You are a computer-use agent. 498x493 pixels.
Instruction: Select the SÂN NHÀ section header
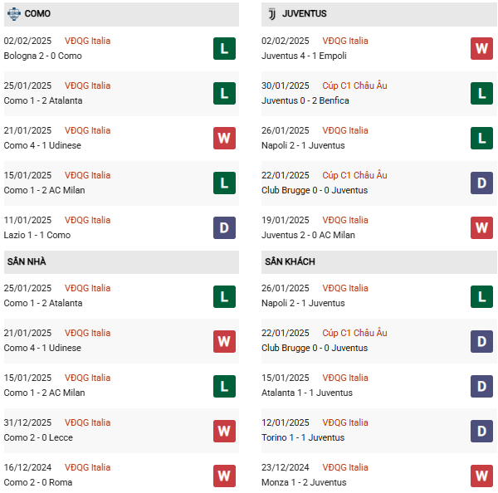pos(27,261)
